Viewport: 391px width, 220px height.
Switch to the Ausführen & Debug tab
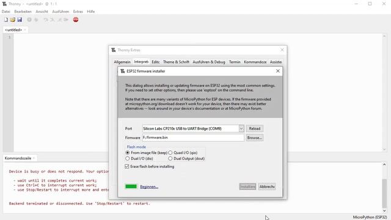tap(209, 62)
